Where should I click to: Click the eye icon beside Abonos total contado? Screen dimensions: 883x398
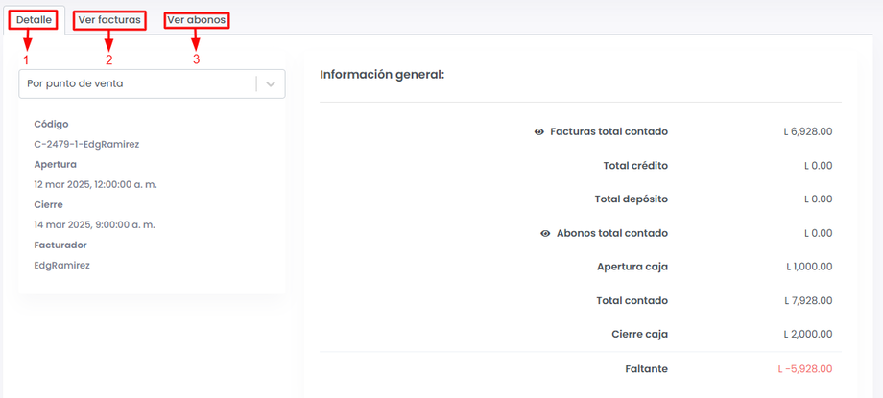click(545, 234)
